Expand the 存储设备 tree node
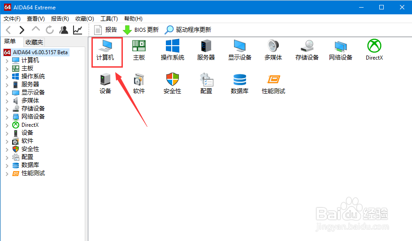The height and width of the screenshot is (241, 412). [7, 109]
